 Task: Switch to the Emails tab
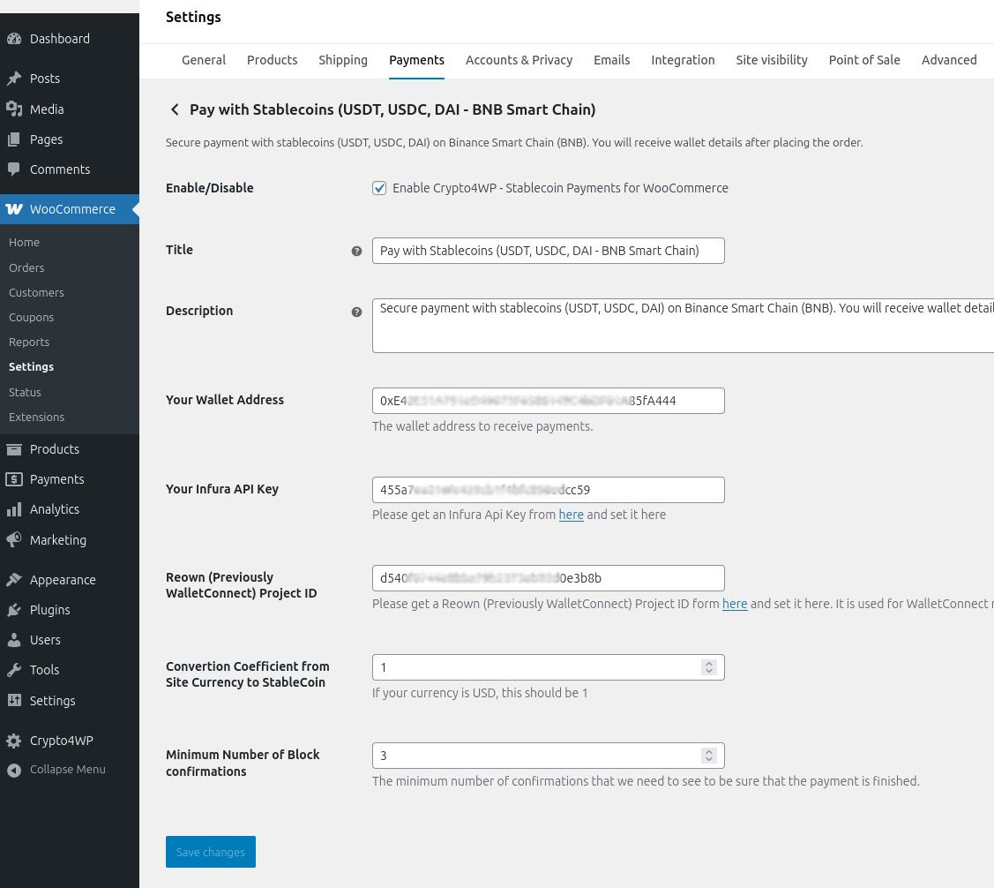click(x=612, y=60)
